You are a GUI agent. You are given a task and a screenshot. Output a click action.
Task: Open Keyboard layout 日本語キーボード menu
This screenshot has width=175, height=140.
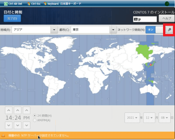click(x=62, y=4)
